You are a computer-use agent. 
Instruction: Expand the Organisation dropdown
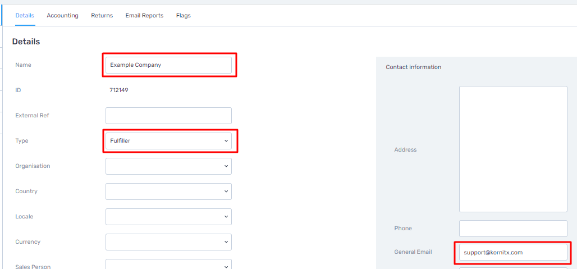[168, 166]
